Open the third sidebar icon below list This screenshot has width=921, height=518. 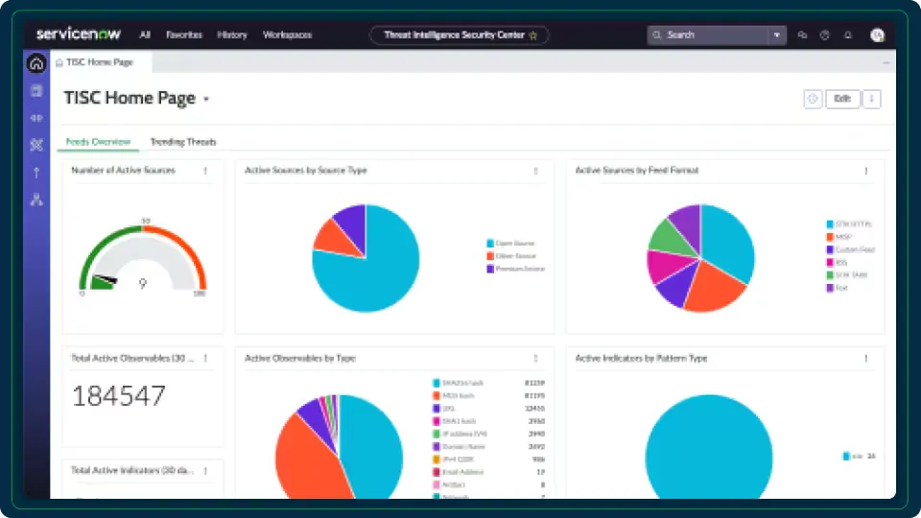point(36,118)
